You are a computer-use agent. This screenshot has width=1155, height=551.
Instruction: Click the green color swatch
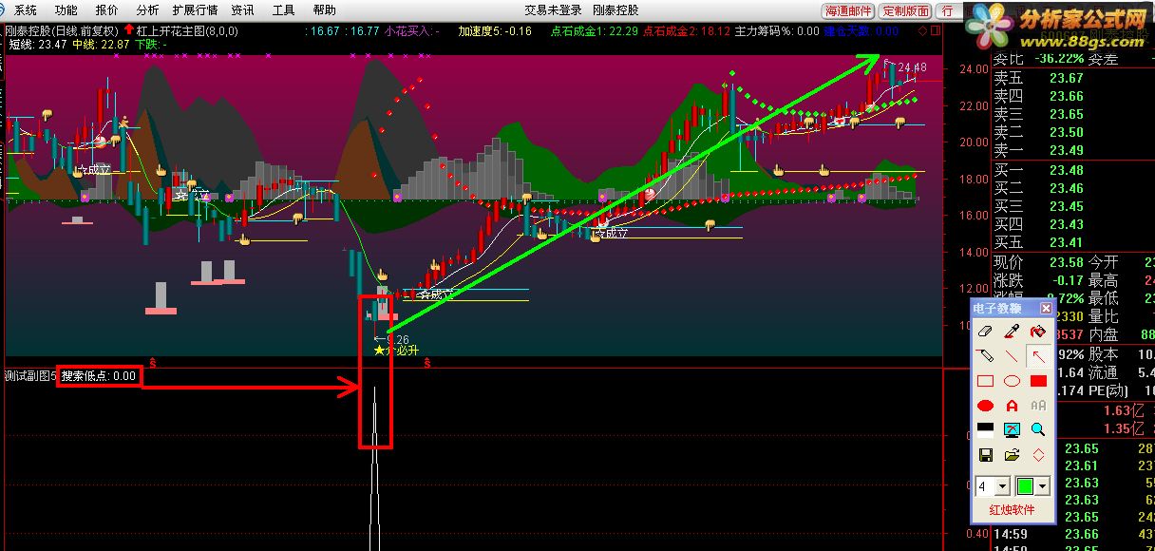pos(1026,486)
